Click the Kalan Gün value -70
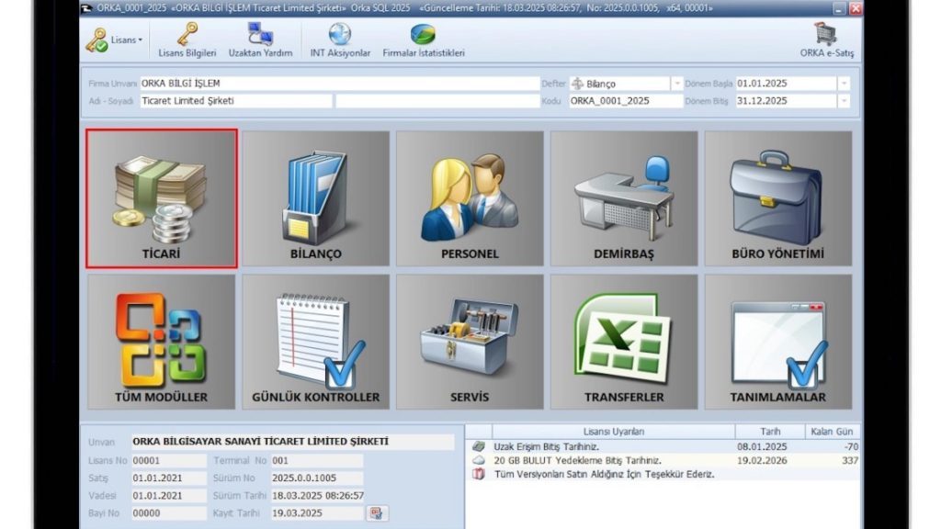Viewport: 941px width, 529px height. coord(851,446)
